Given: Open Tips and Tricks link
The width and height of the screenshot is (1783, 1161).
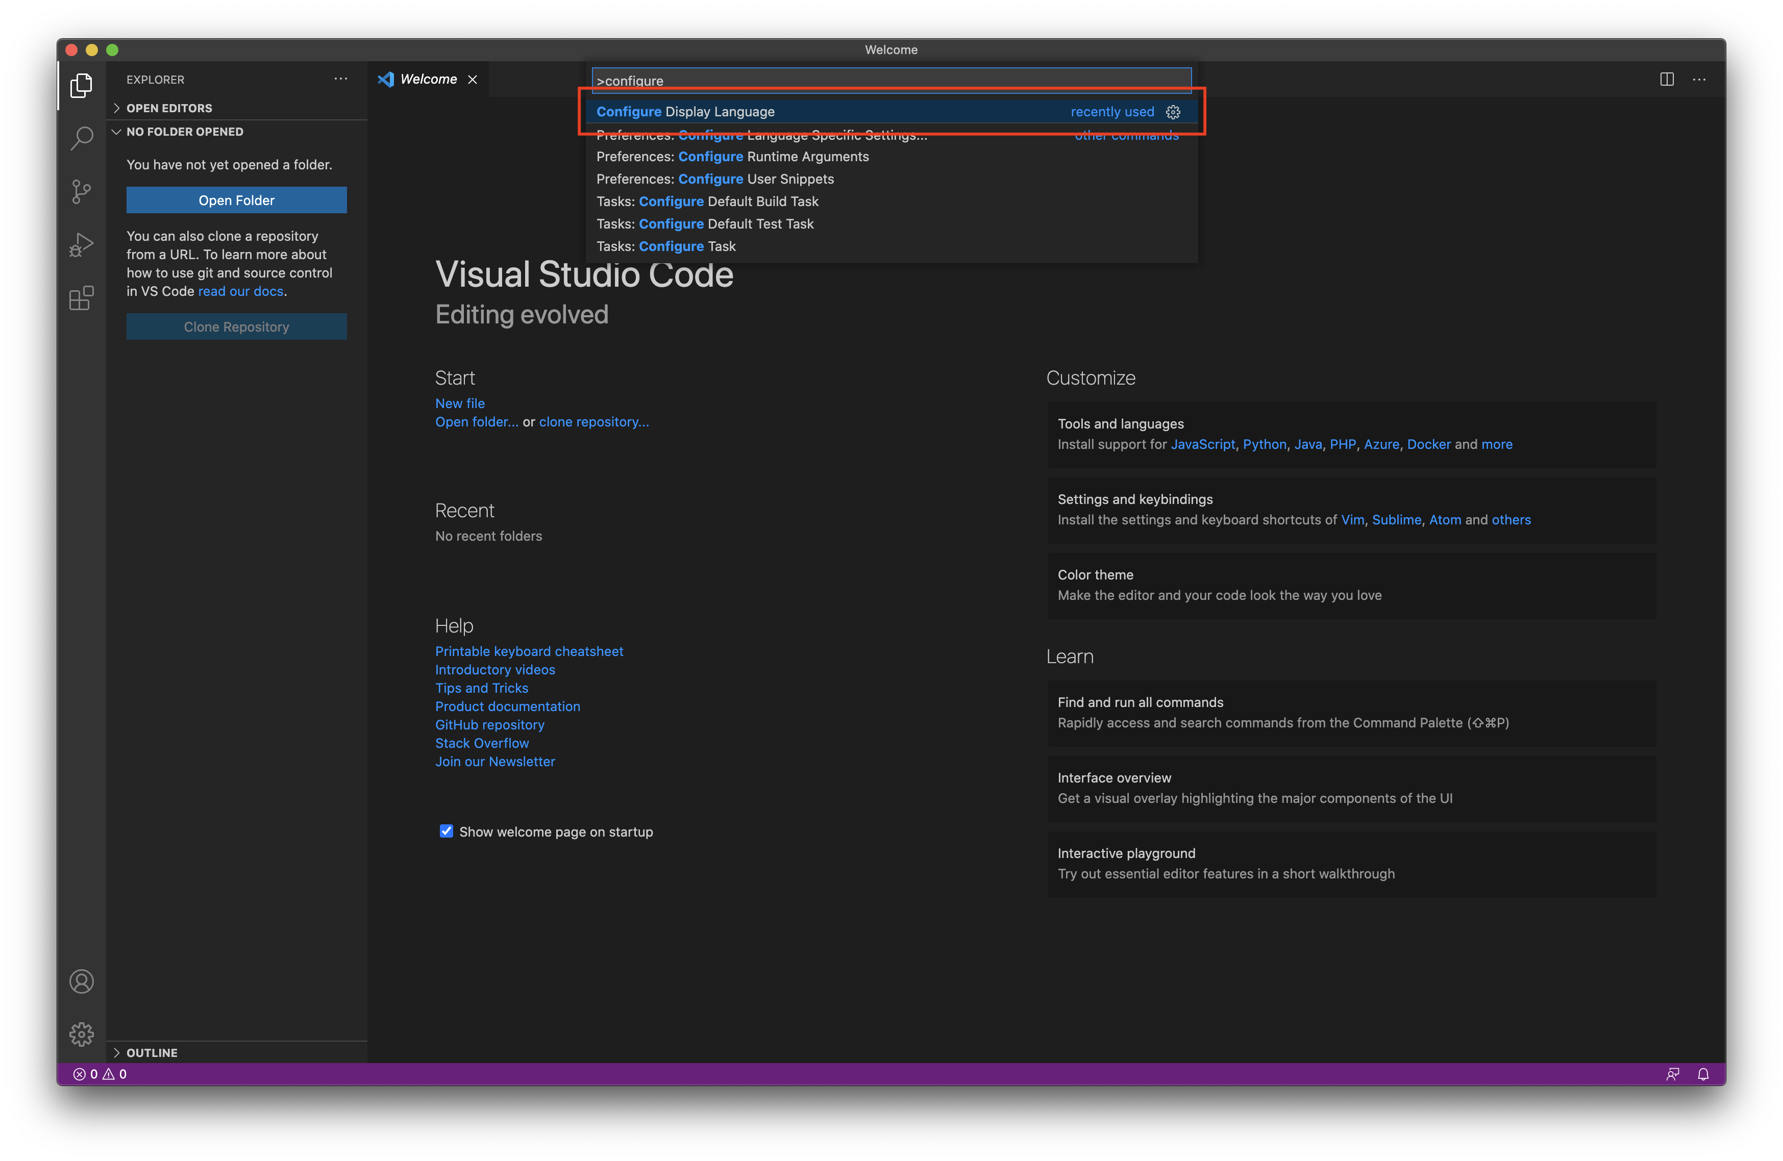Looking at the screenshot, I should click(x=482, y=688).
